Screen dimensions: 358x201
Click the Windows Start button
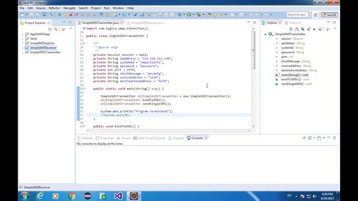(x=25, y=196)
